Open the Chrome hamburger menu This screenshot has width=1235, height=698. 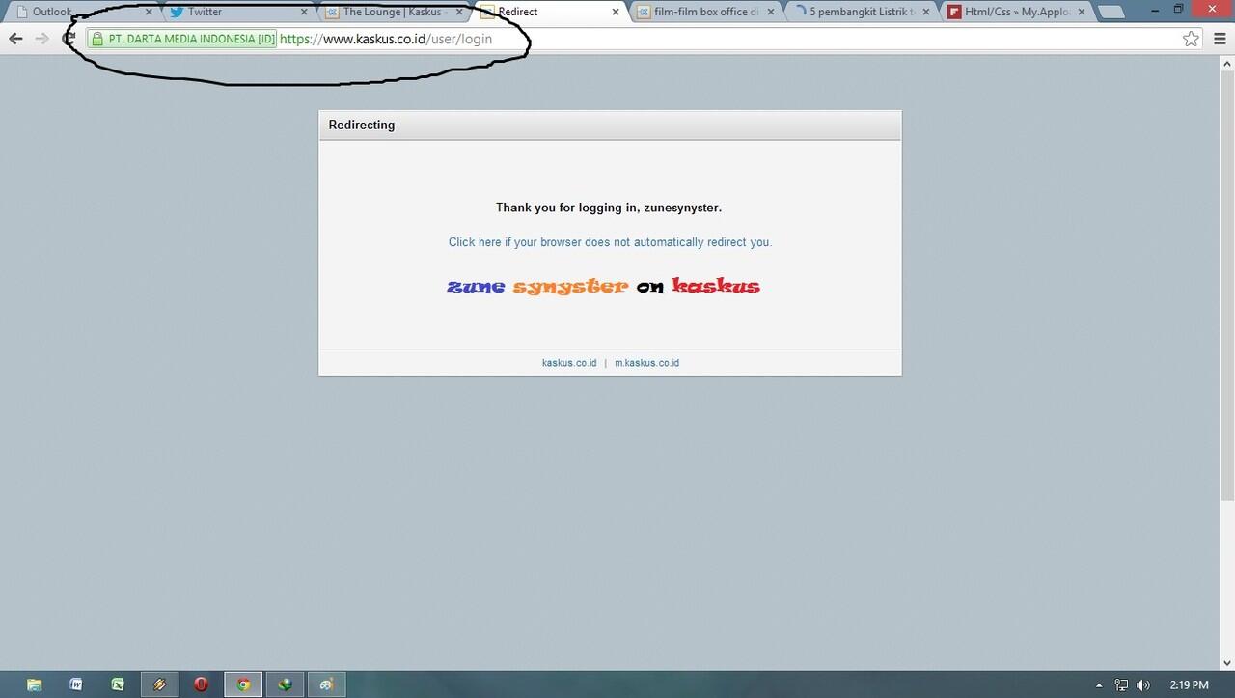tap(1221, 39)
